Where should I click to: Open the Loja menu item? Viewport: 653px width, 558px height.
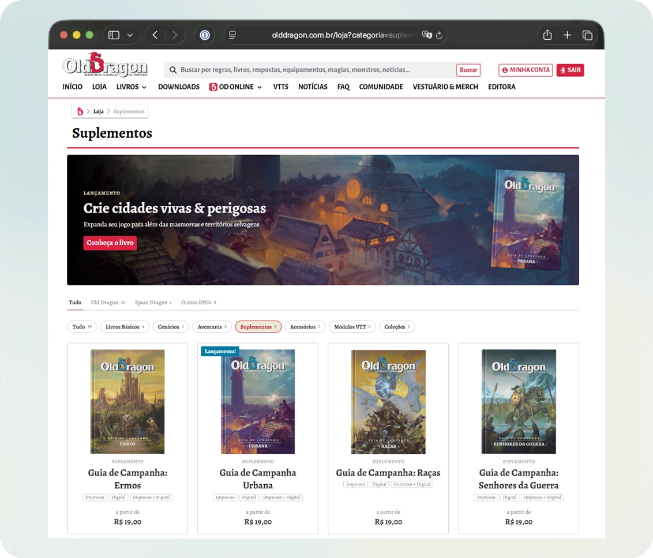(x=99, y=86)
